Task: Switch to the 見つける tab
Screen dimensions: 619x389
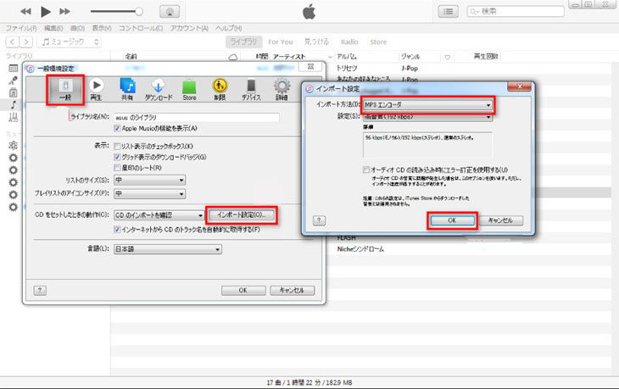Action: [x=316, y=42]
